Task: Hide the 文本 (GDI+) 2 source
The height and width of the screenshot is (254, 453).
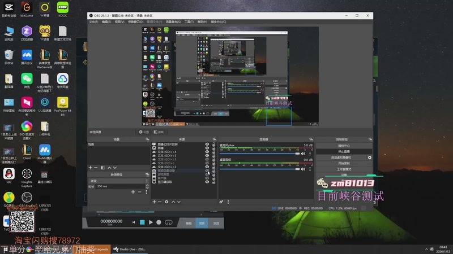Action: [207, 167]
